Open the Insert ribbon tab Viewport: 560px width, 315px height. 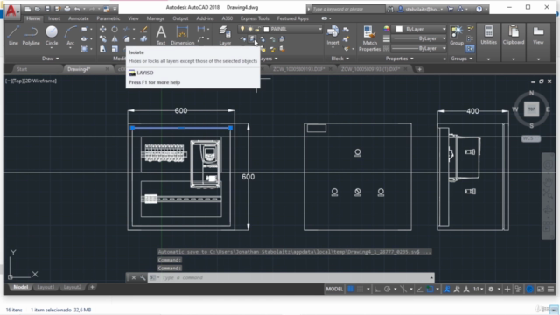[54, 18]
